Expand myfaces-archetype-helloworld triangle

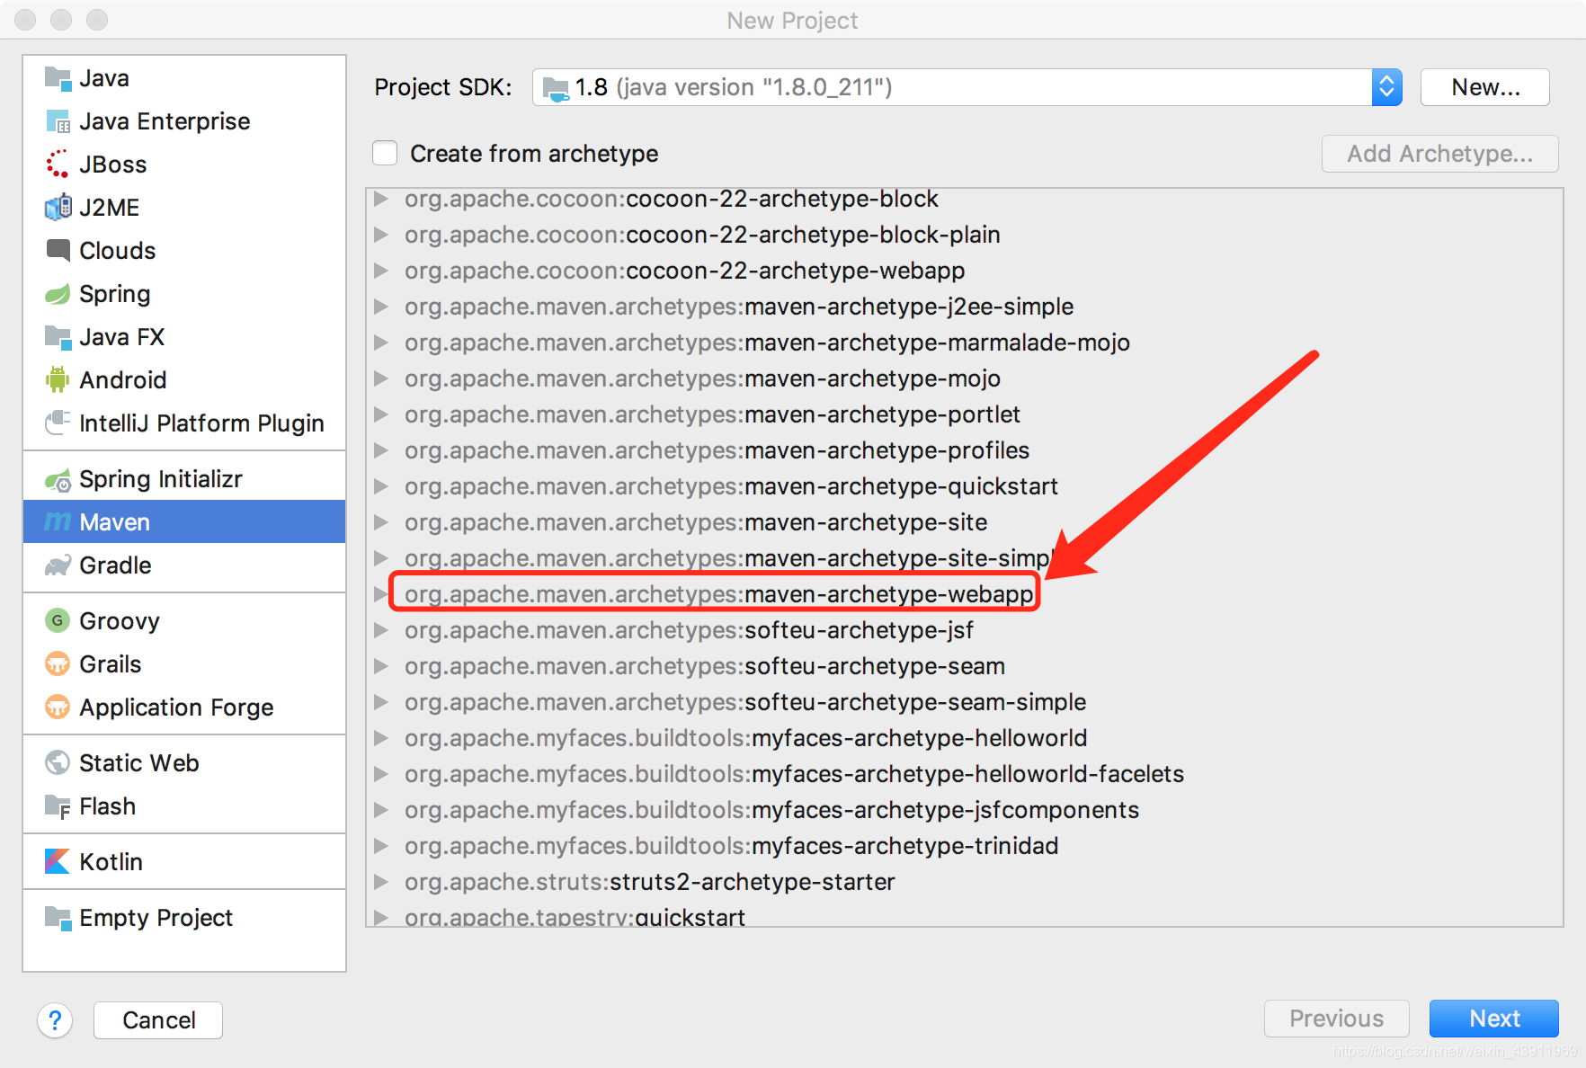pos(381,738)
